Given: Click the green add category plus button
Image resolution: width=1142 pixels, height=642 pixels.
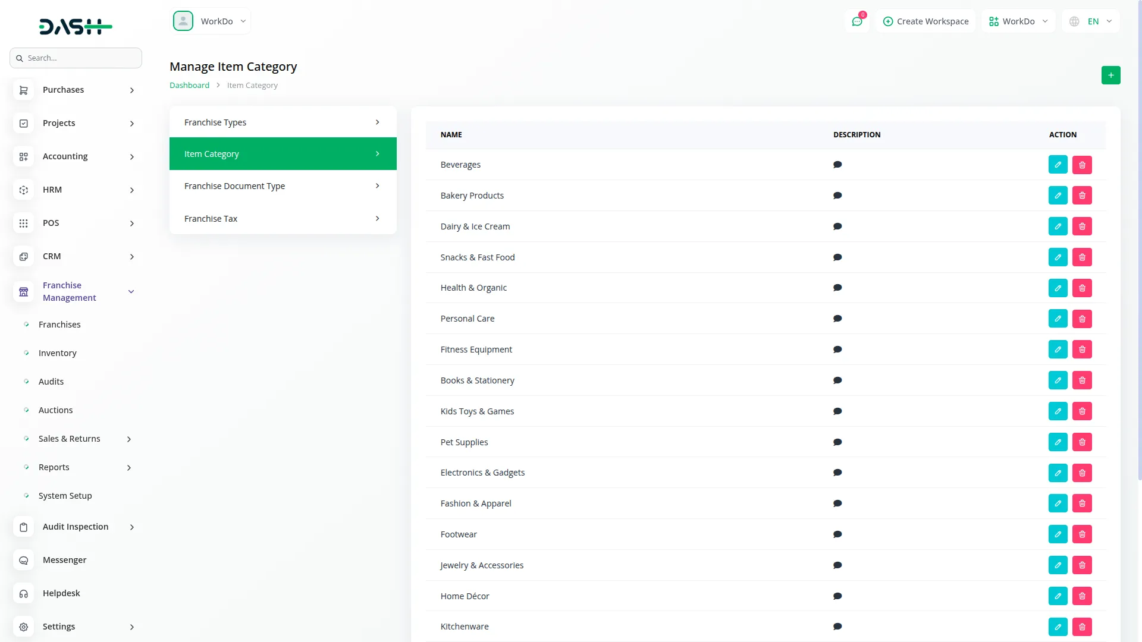Looking at the screenshot, I should [1110, 75].
